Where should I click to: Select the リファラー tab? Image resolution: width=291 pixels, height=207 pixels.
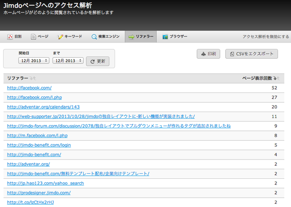point(141,37)
